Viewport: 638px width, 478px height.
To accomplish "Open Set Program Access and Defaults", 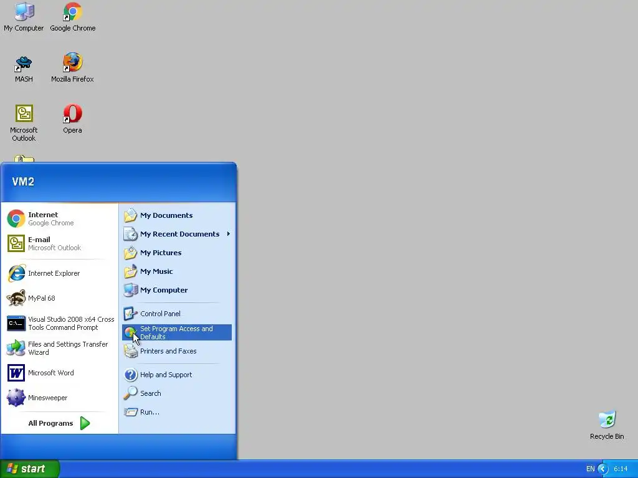I will pyautogui.click(x=177, y=332).
